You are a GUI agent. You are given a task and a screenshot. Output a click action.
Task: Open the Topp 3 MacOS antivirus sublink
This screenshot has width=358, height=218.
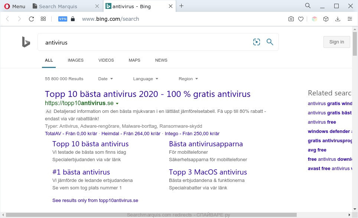coord(208,172)
